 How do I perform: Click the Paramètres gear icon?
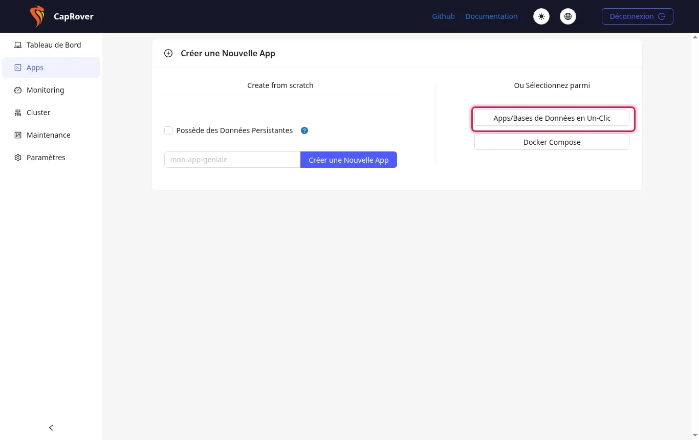pos(18,158)
